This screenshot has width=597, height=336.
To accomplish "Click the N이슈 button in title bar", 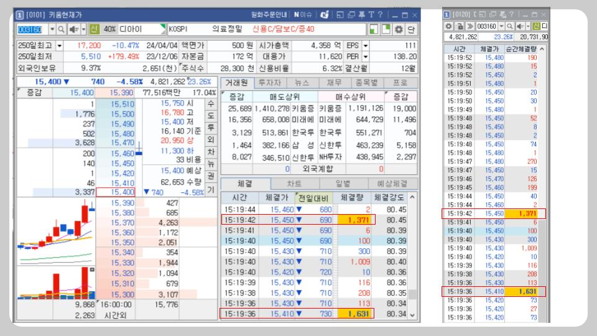I will pos(303,15).
